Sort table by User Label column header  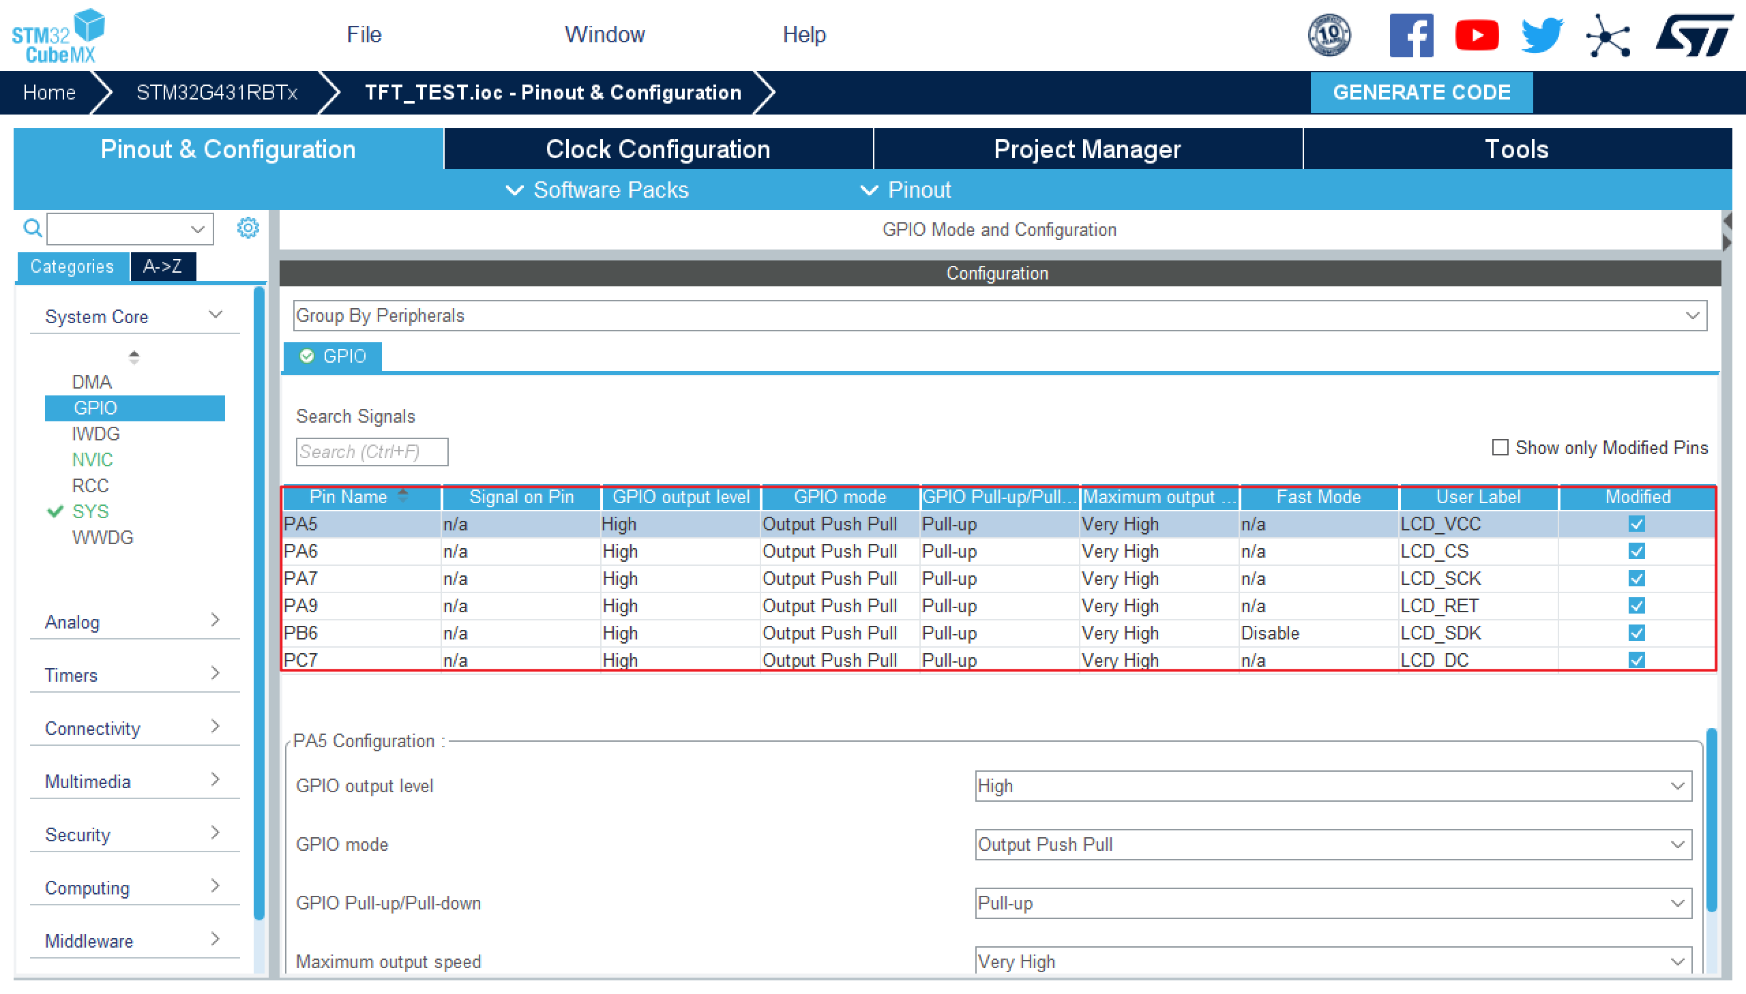[x=1478, y=496]
